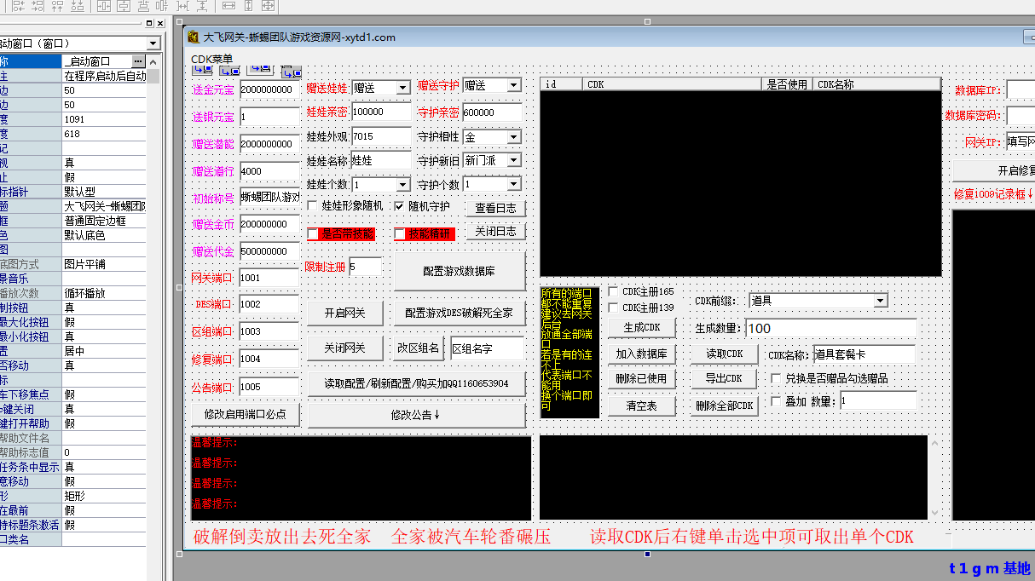The width and height of the screenshot is (1035, 581).
Task: Close the properties panel with its X icon
Action: pyautogui.click(x=160, y=23)
